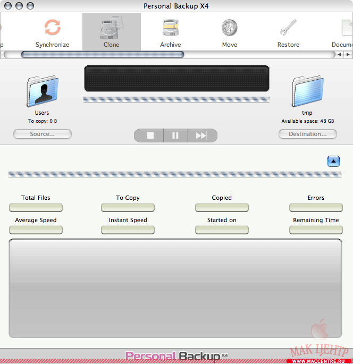Click the tmp destination folder icon
The width and height of the screenshot is (353, 364).
[308, 91]
